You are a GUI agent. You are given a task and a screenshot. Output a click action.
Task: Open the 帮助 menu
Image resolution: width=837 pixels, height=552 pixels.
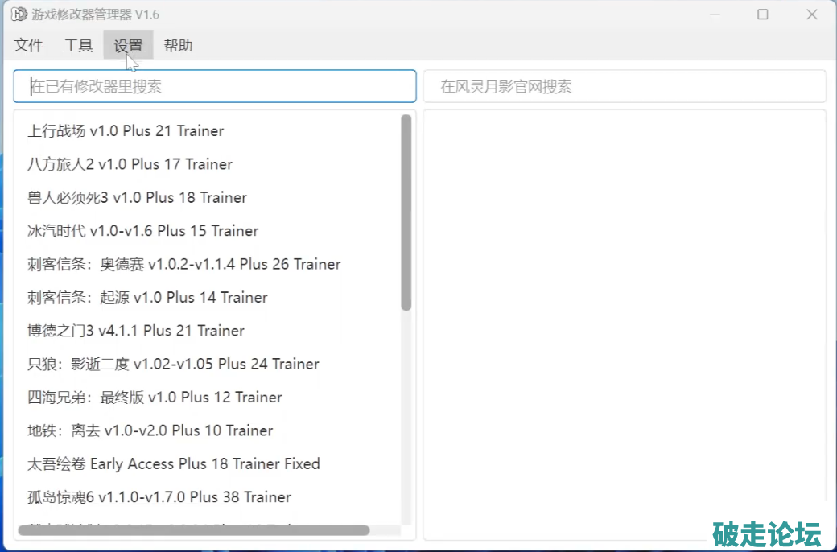[x=178, y=46]
